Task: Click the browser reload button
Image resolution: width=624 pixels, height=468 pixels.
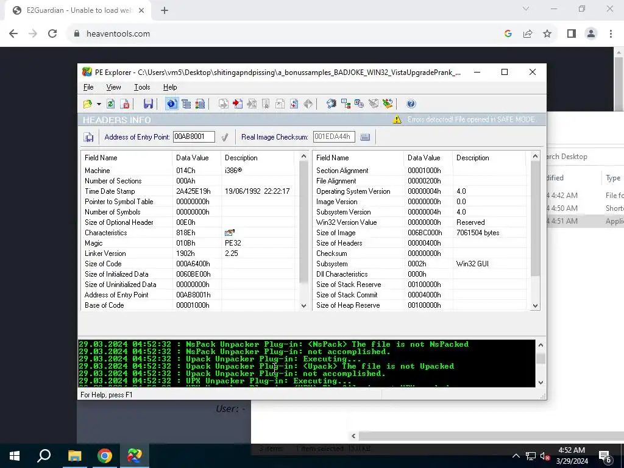Action: (x=52, y=34)
